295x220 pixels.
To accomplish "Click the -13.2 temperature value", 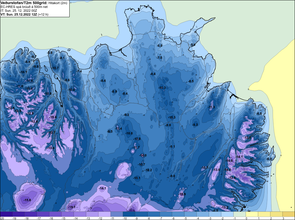I will click(225, 207).
